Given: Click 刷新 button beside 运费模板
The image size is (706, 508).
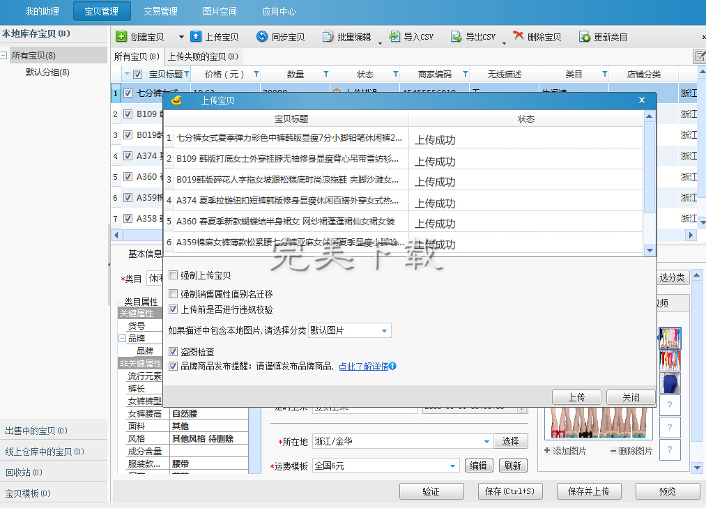Looking at the screenshot, I should tap(513, 465).
